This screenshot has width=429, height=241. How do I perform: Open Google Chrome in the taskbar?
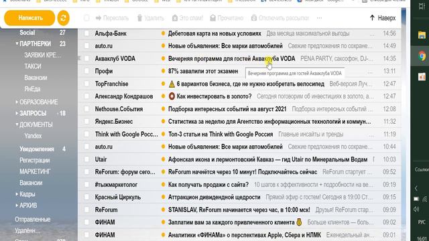point(422,56)
